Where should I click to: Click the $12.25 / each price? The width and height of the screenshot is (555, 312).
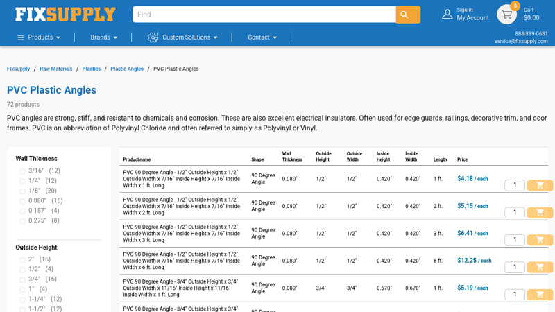tap(475, 261)
